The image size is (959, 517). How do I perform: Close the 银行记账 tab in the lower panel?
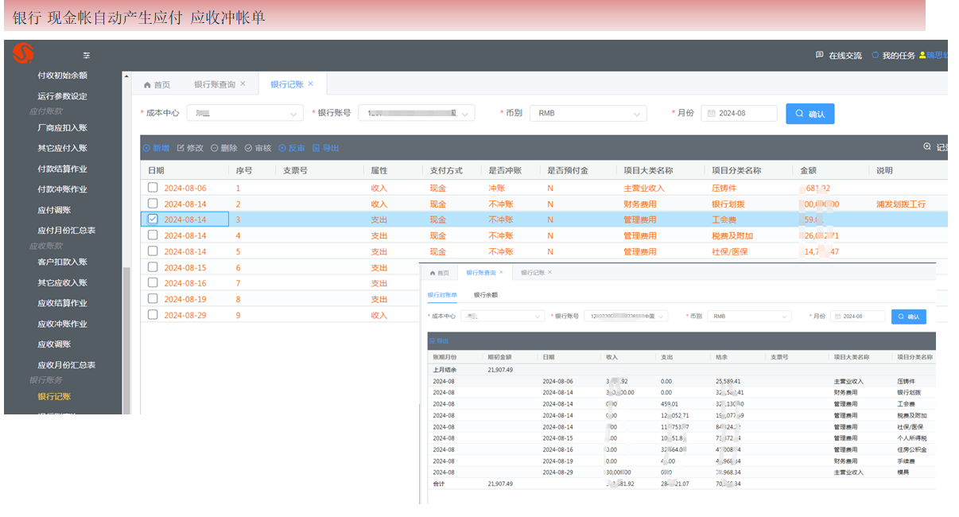[549, 272]
